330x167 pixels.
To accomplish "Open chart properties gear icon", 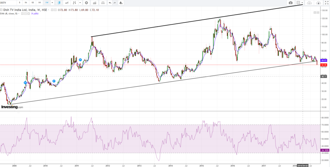I will [x=86, y=3].
